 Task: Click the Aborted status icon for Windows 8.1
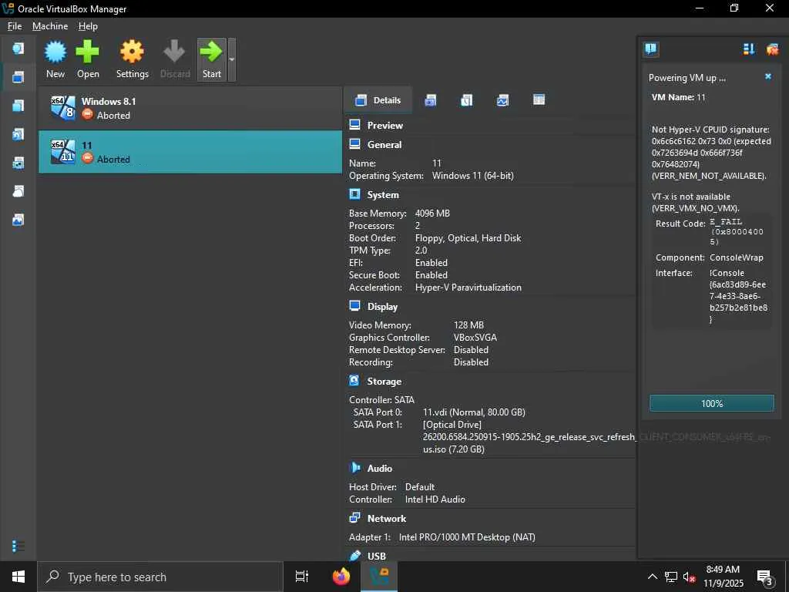(88, 115)
